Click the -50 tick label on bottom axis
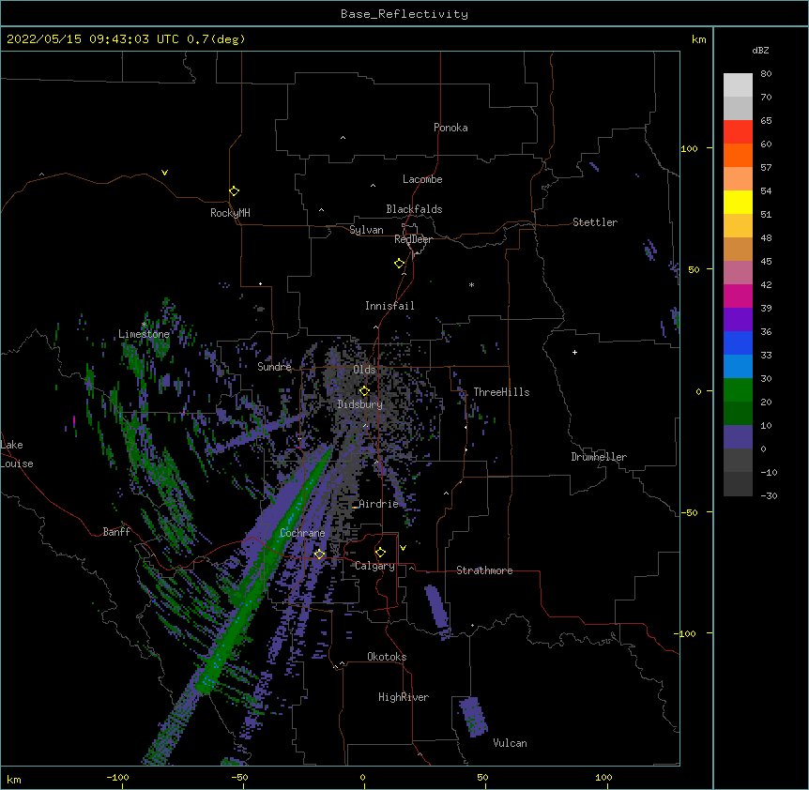The height and width of the screenshot is (790, 809). 239,777
